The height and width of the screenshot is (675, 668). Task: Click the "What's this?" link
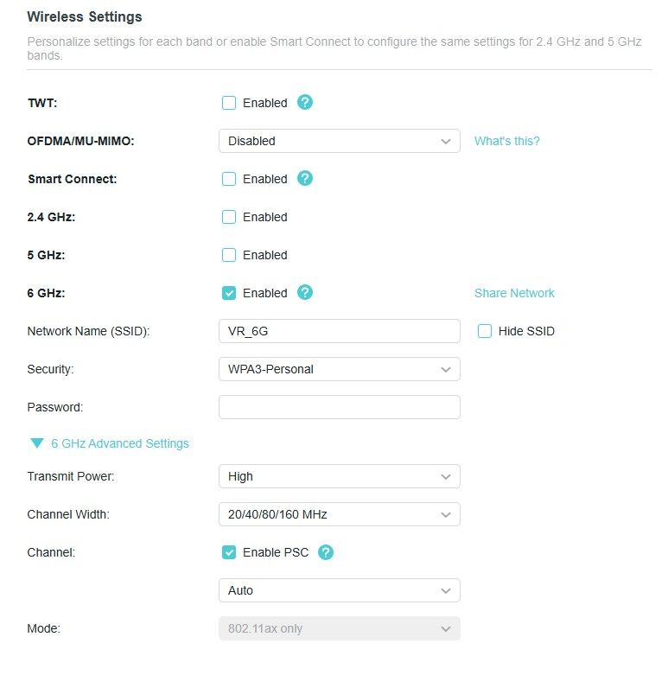coord(506,141)
